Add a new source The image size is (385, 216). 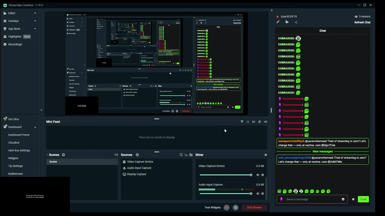coord(137,155)
